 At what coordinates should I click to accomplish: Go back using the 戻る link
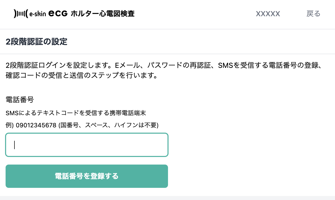point(313,14)
